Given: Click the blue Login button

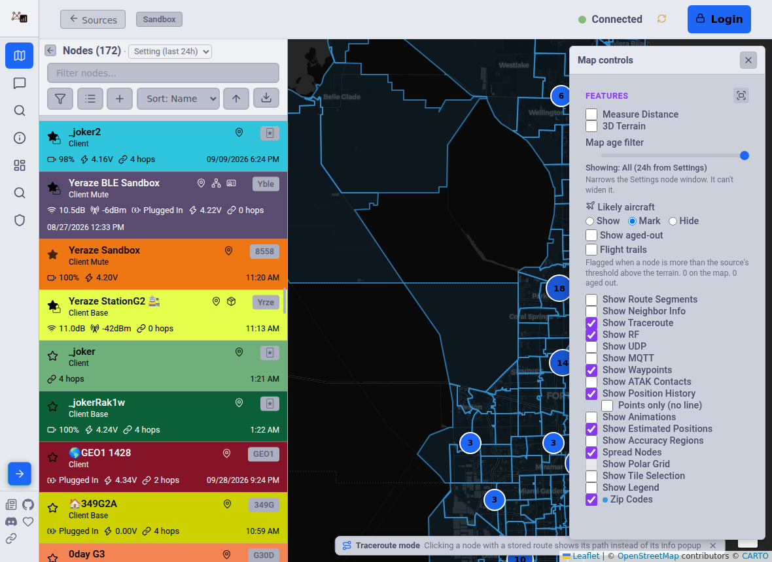Looking at the screenshot, I should tap(719, 19).
